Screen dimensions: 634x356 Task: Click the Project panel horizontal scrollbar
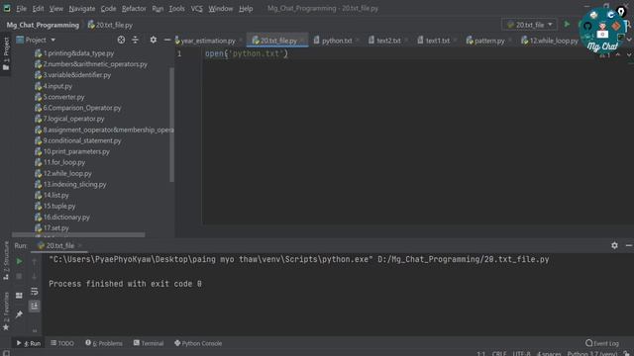(x=78, y=234)
